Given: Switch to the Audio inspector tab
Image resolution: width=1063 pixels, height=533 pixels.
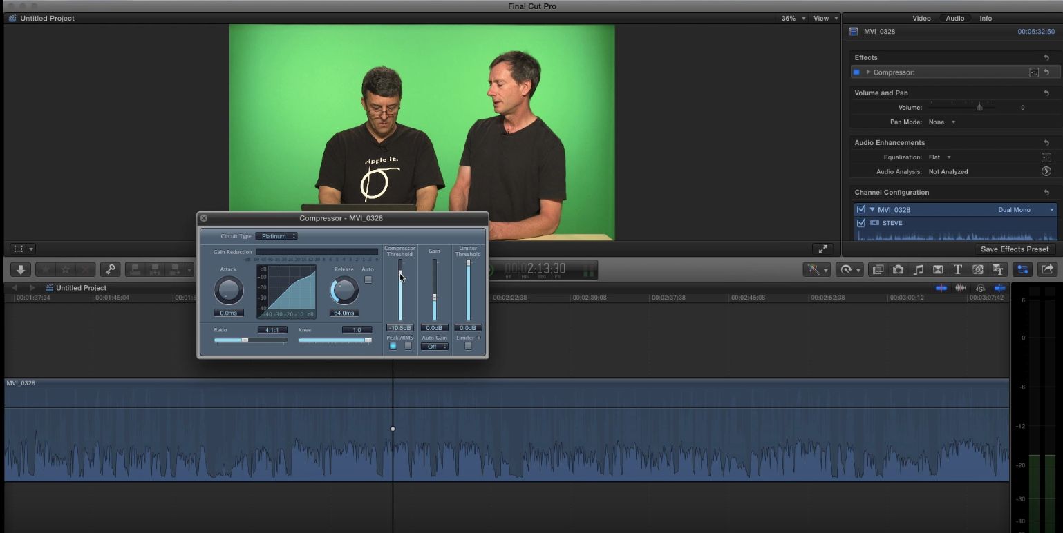Looking at the screenshot, I should click(955, 19).
